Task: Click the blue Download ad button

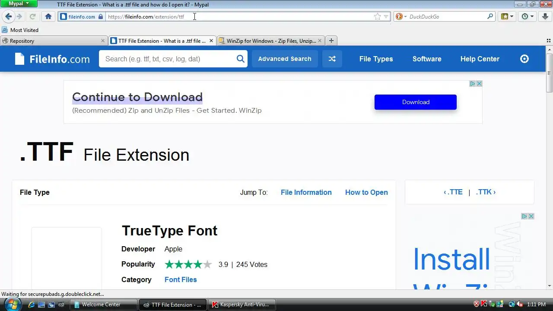Action: click(x=416, y=102)
